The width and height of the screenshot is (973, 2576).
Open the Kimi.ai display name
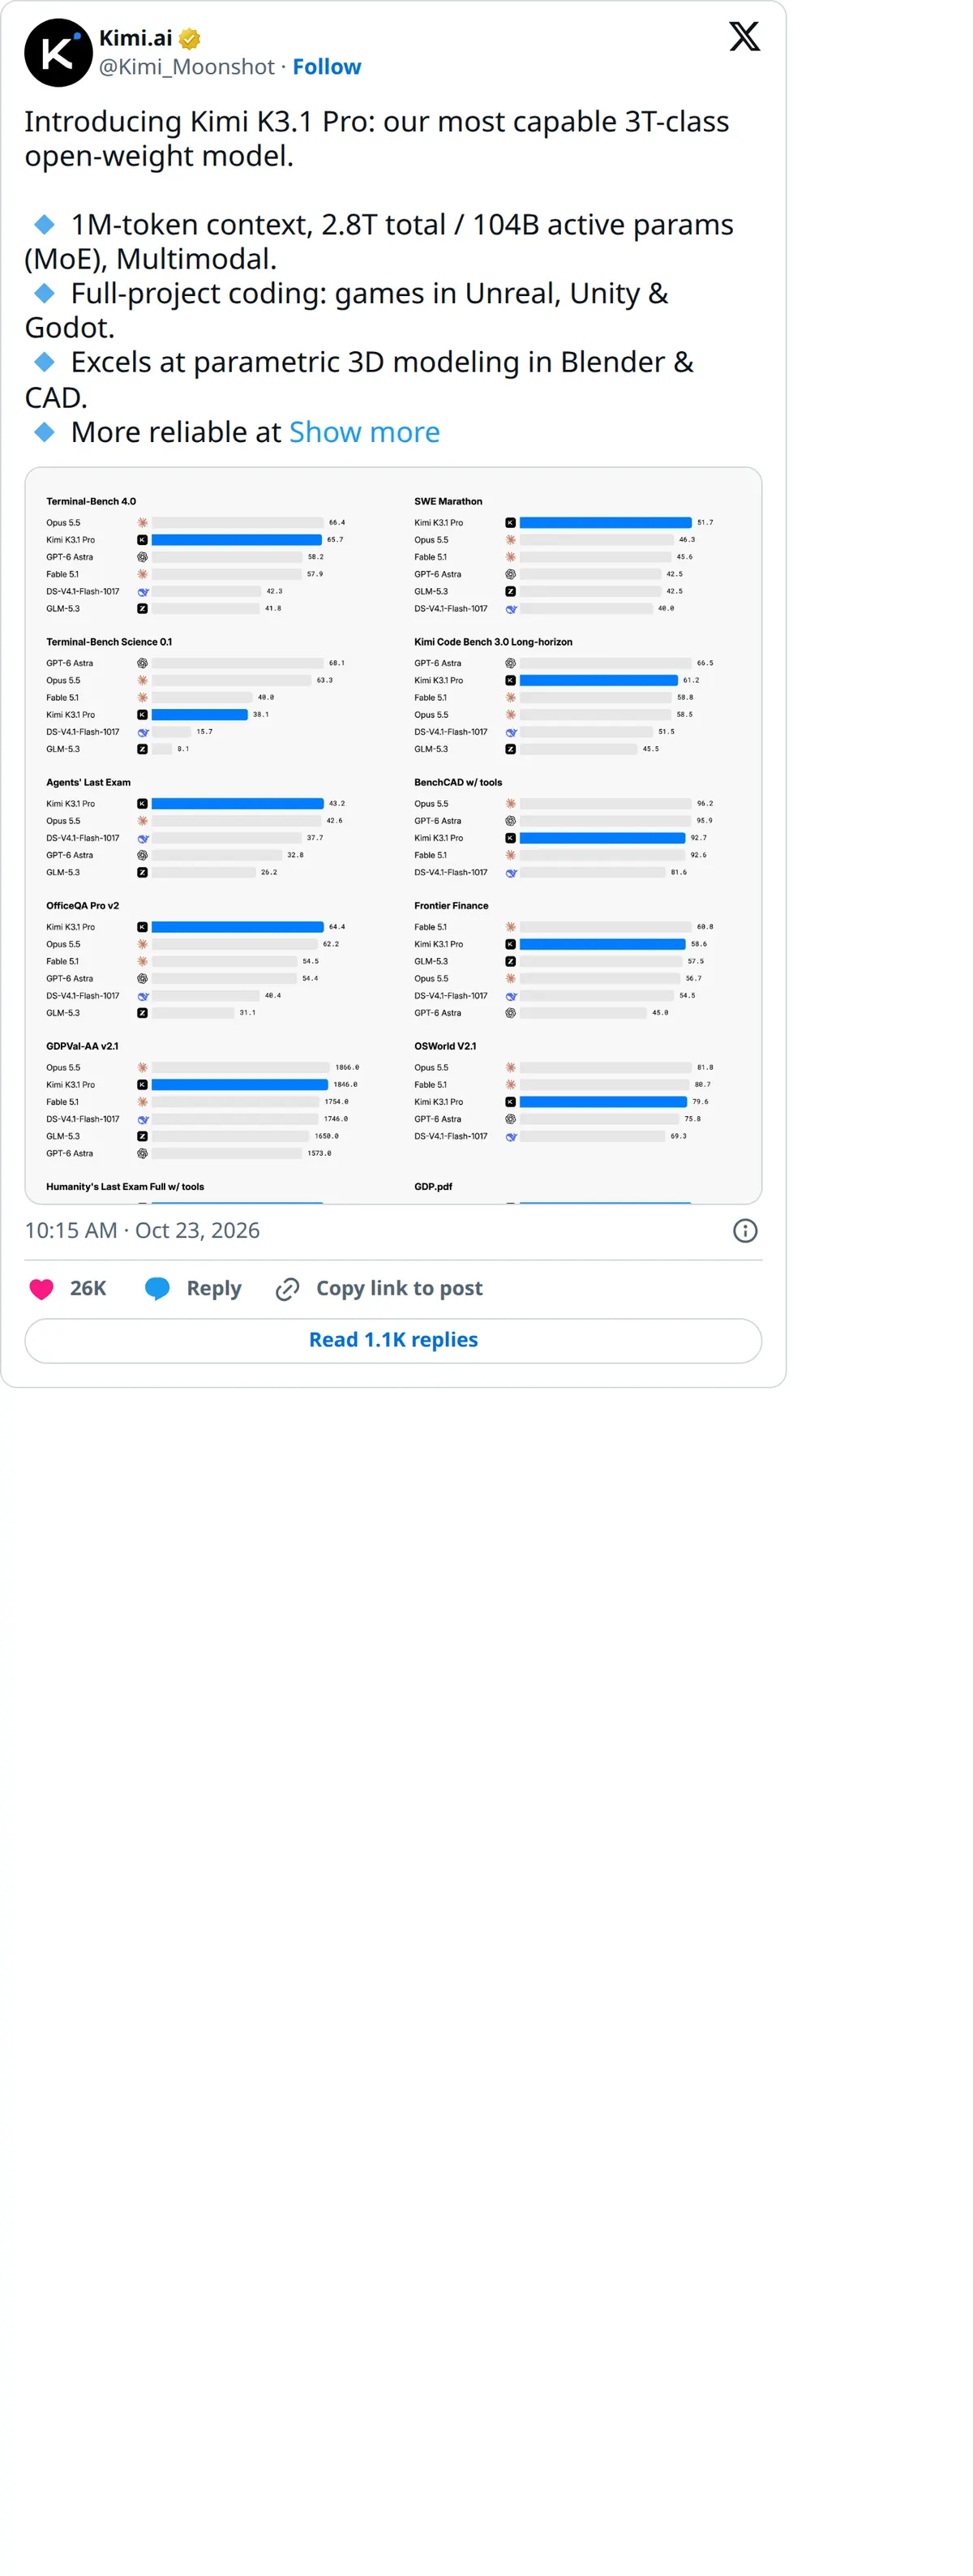(135, 38)
